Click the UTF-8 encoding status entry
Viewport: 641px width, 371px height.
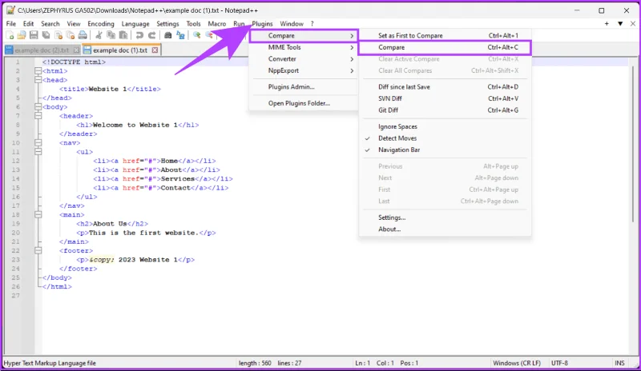coord(559,363)
